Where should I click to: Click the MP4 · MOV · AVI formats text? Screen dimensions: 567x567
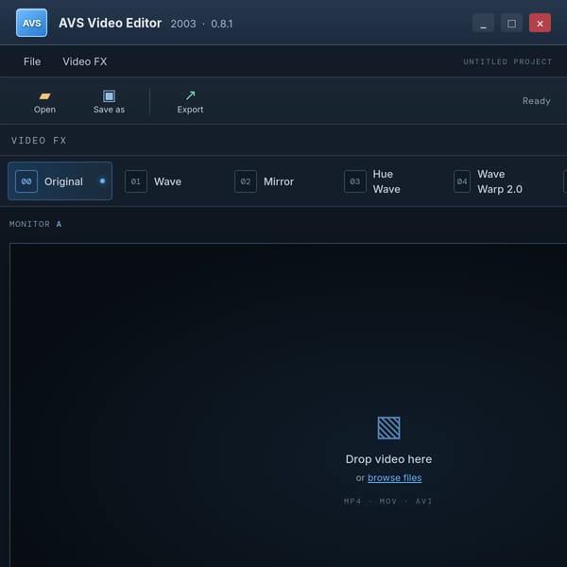click(x=388, y=501)
